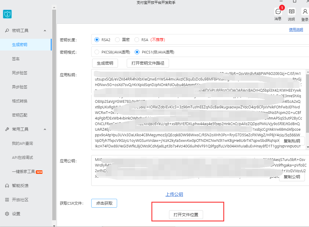
Task: Click the 设置 gear icon
Action: pyautogui.click(x=7, y=214)
